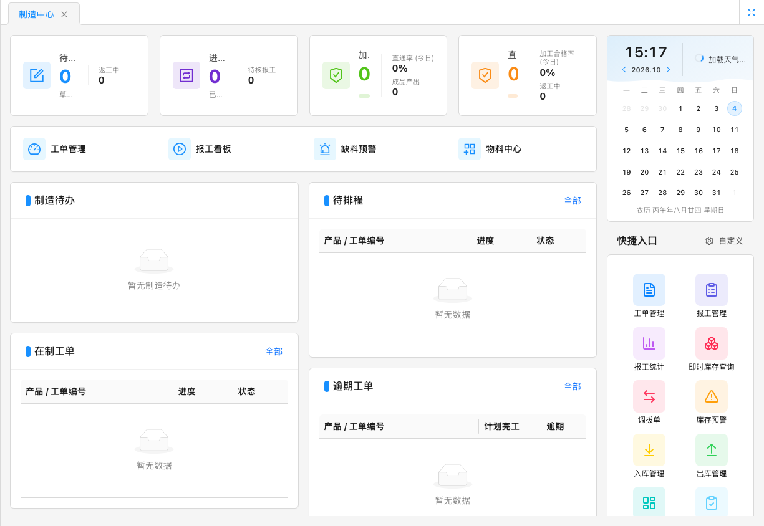Viewport: 764px width, 526px height.
Task: Open the 物料中心 grid icon shortcut
Action: click(470, 149)
